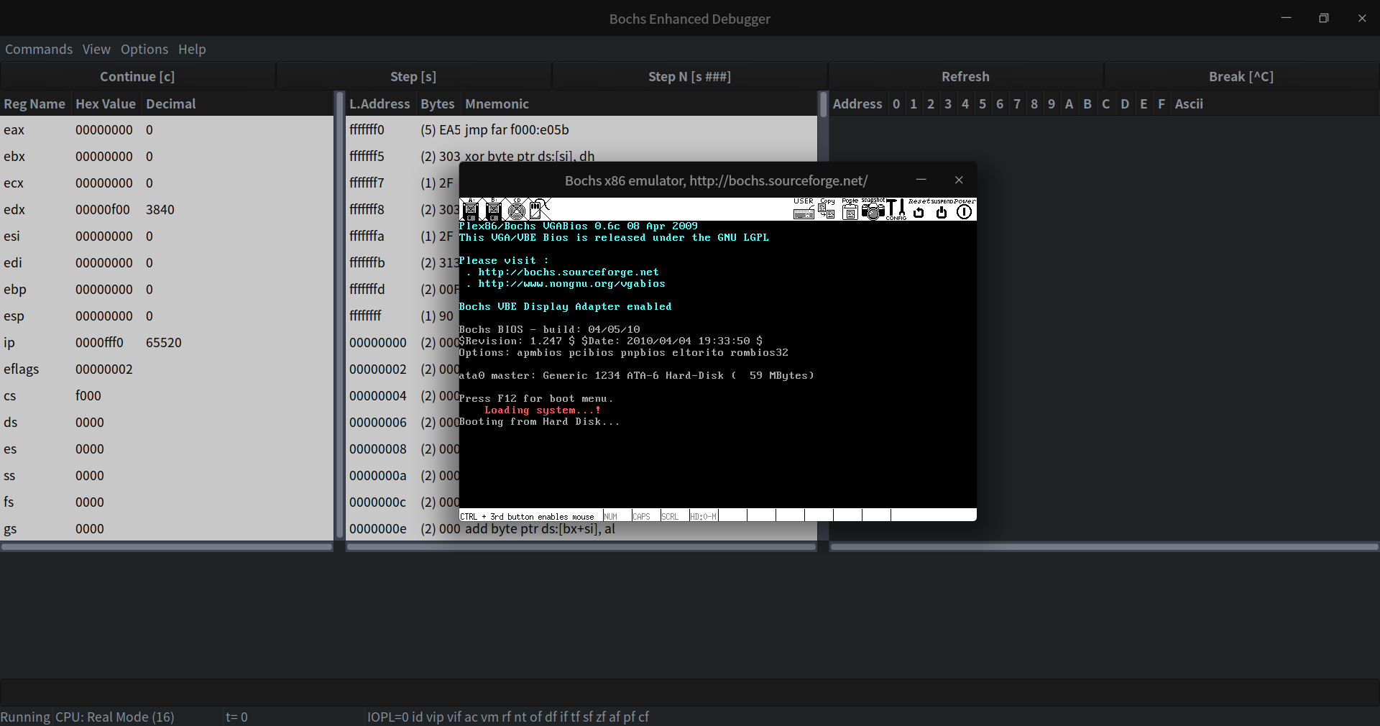1380x726 pixels.
Task: Click floppy A: drive icon in Bochs emulator
Action: tap(470, 209)
